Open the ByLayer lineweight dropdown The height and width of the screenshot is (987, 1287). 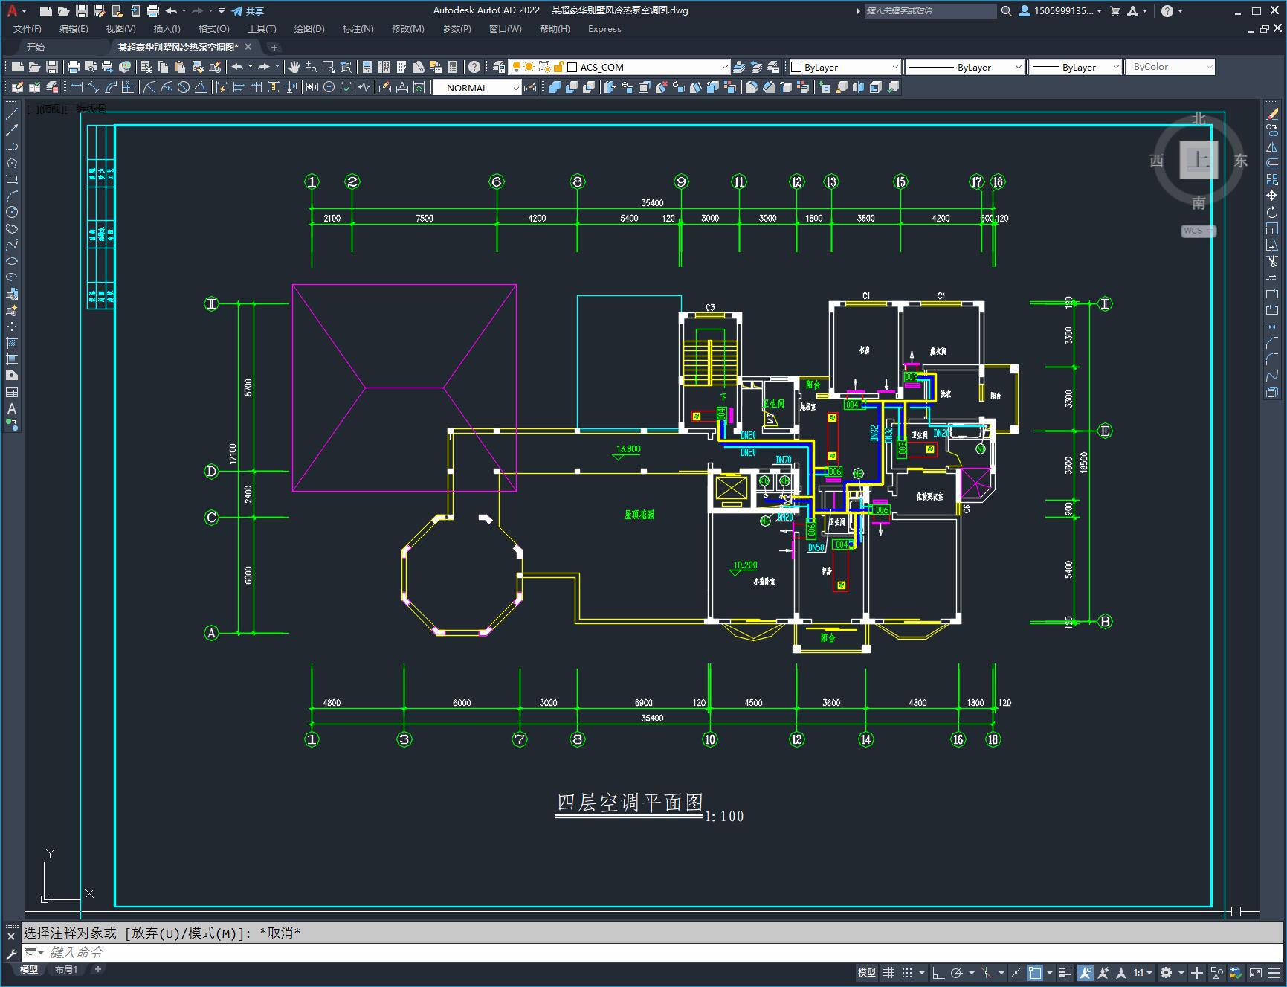pyautogui.click(x=1075, y=67)
